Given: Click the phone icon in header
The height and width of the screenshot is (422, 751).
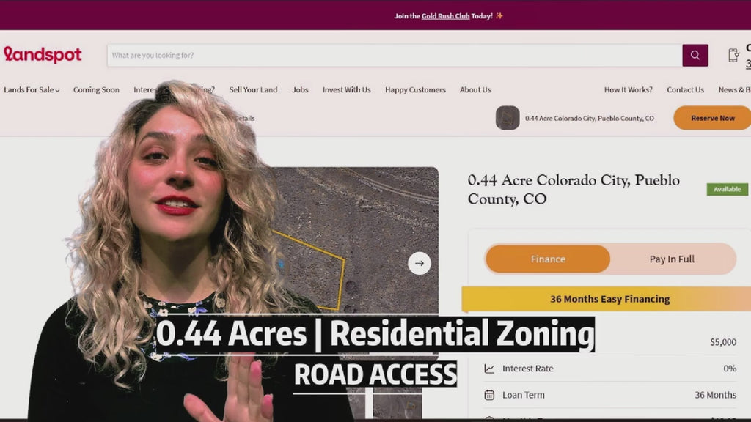Looking at the screenshot, I should pos(733,56).
